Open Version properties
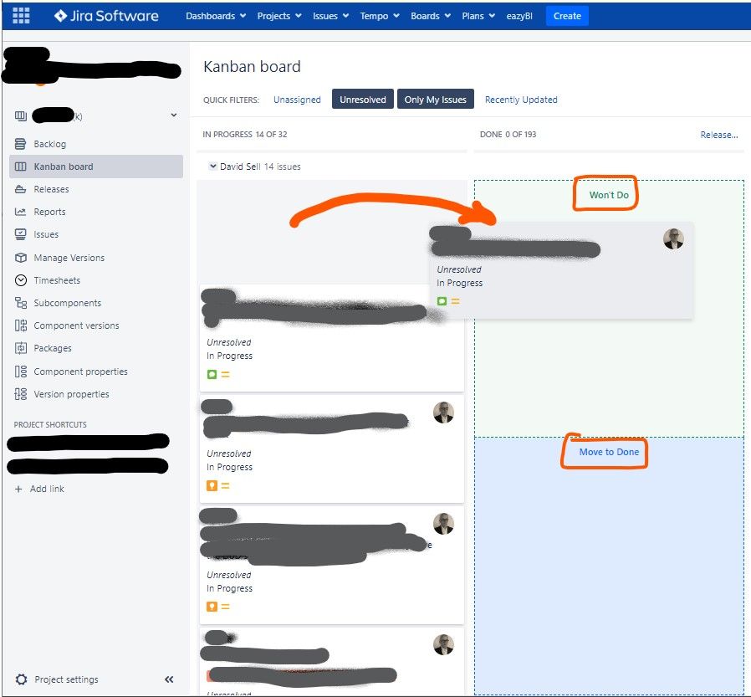The width and height of the screenshot is (751, 697). coord(71,394)
